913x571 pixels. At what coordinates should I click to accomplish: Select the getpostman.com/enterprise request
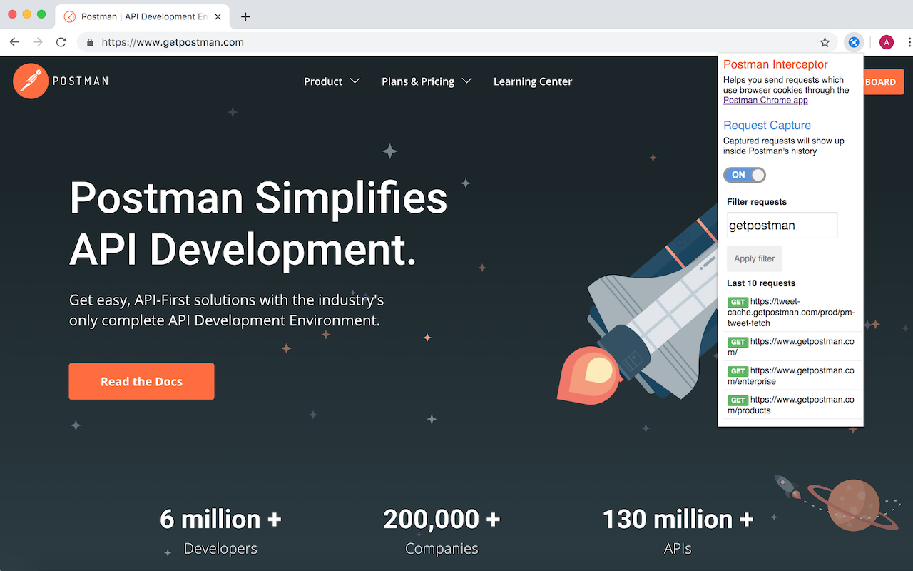tap(790, 375)
